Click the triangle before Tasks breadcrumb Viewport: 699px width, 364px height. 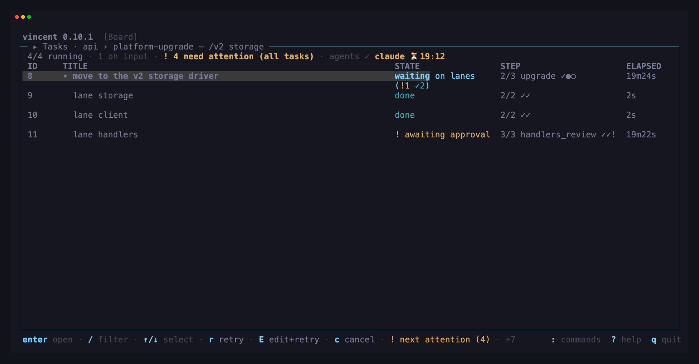click(x=35, y=47)
